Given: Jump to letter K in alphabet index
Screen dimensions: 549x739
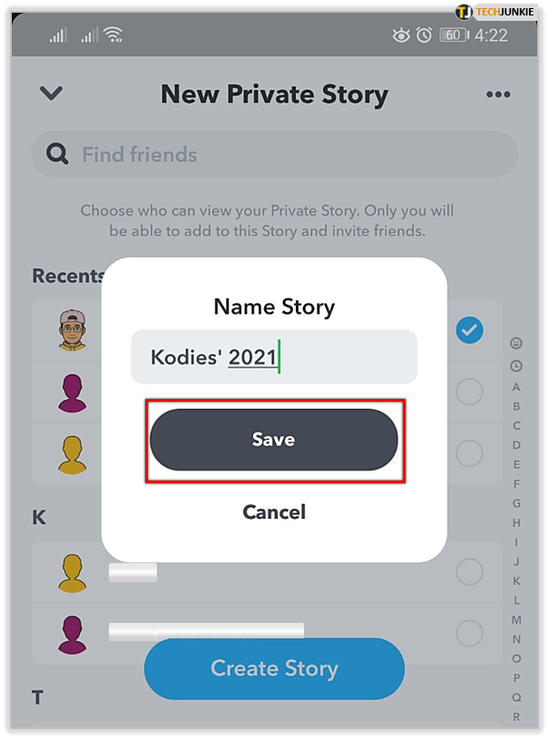Looking at the screenshot, I should [x=516, y=580].
